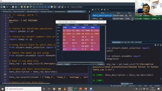This screenshot has width=162, height=91.
Task: Click the DataFrame viewer horizontal scrollbar
Action: click(x=80, y=62)
